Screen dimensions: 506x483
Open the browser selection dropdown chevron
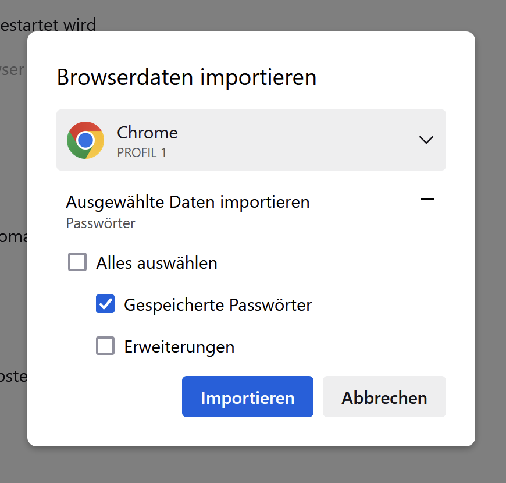click(426, 140)
